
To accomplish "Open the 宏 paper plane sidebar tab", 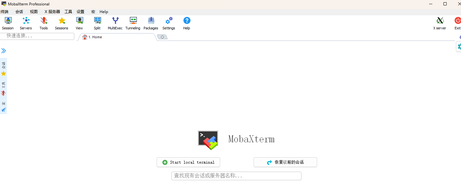I will [x=4, y=106].
